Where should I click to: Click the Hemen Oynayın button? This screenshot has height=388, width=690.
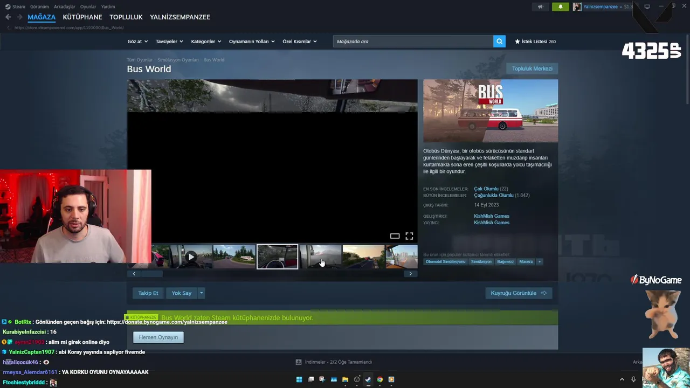point(158,337)
